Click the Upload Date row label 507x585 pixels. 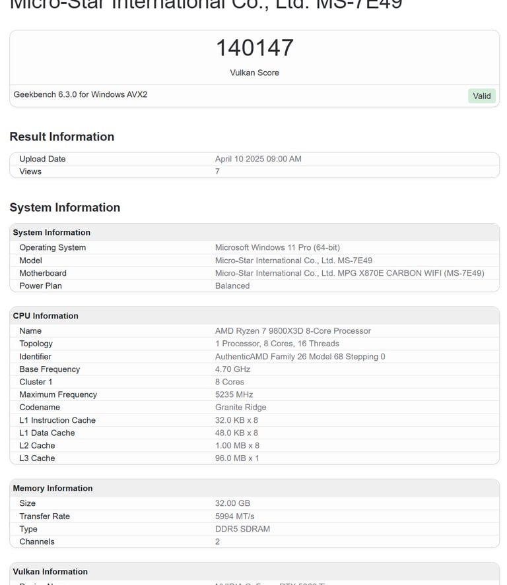(42, 159)
